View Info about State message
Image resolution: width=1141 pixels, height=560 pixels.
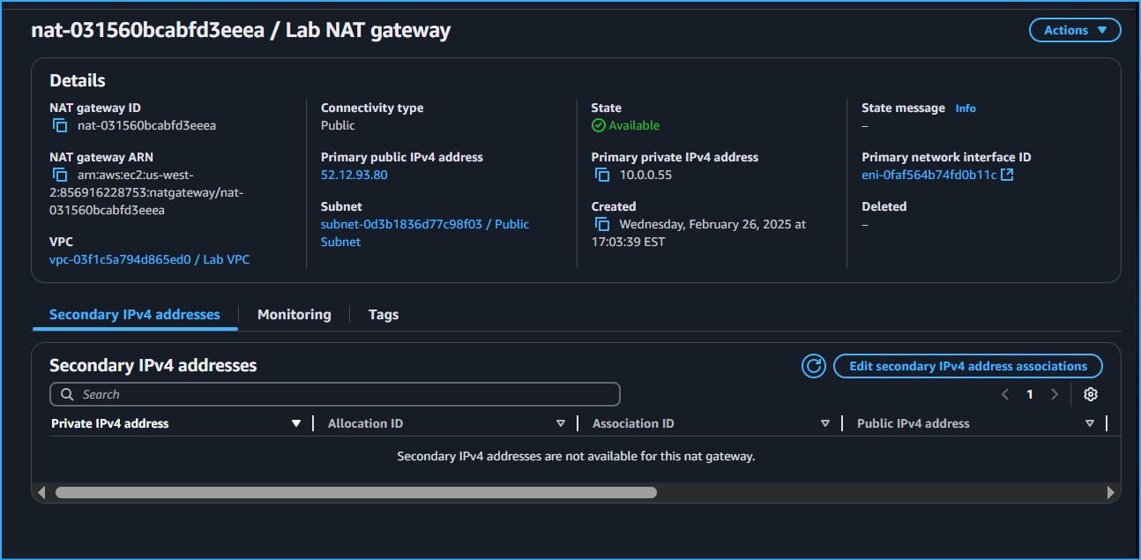[x=966, y=108]
